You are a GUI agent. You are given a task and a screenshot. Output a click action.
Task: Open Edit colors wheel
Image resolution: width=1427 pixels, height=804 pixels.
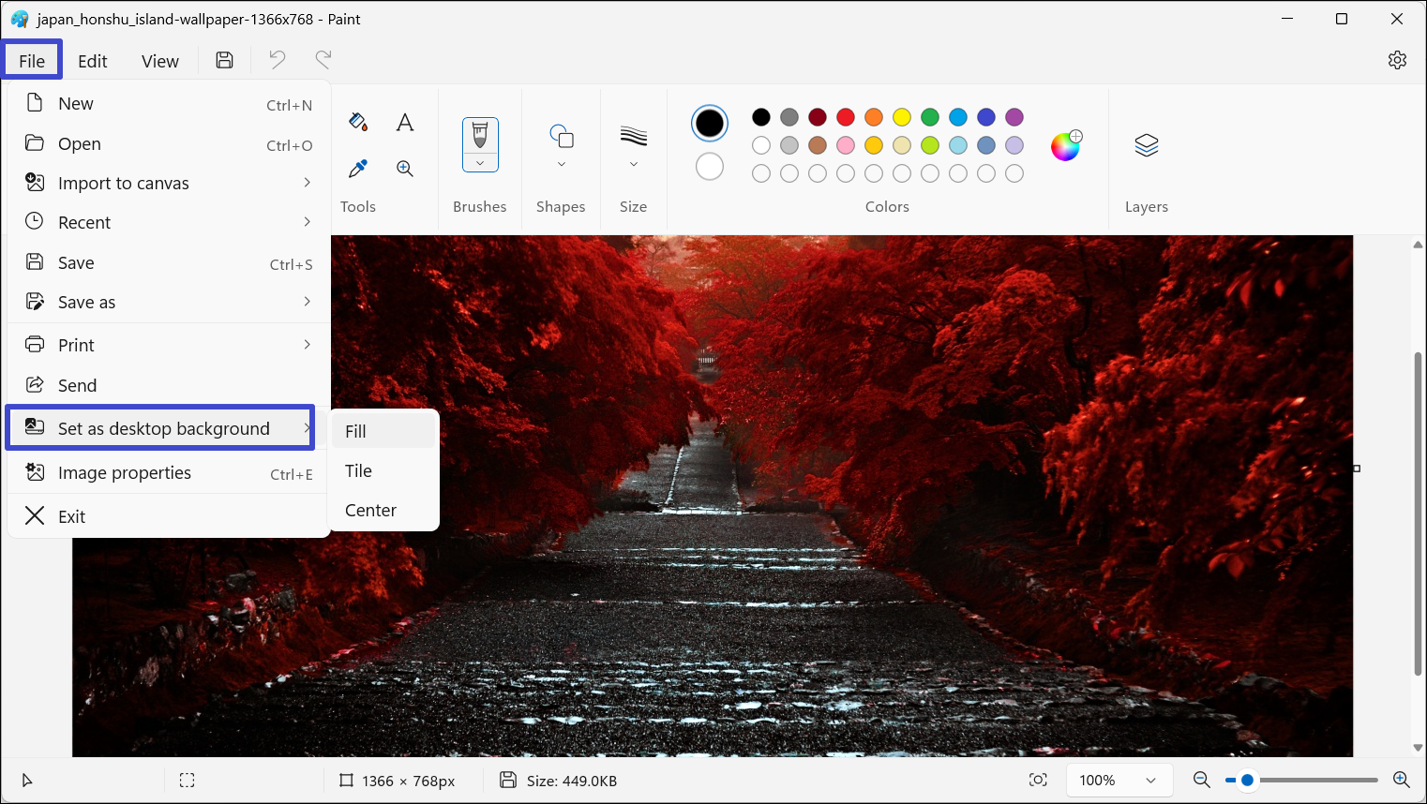pyautogui.click(x=1065, y=145)
